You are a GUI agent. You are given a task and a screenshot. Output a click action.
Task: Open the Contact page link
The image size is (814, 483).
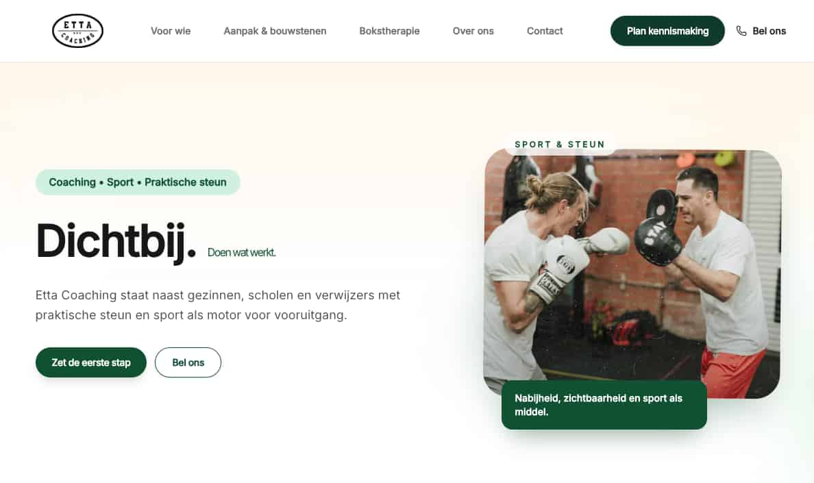pos(545,31)
